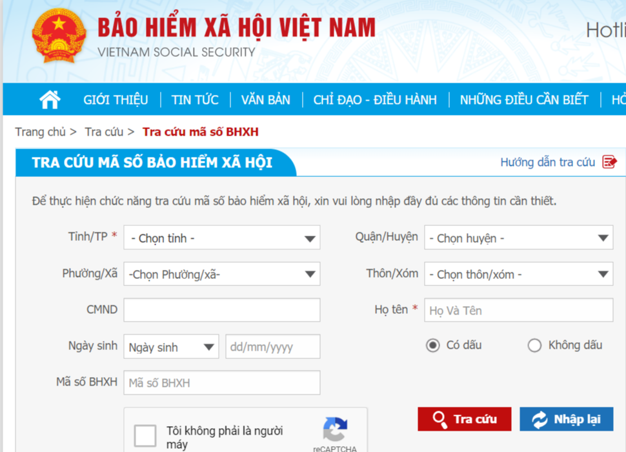Go to Tra cứu breadcrumb link
The width and height of the screenshot is (626, 452).
[x=104, y=132]
